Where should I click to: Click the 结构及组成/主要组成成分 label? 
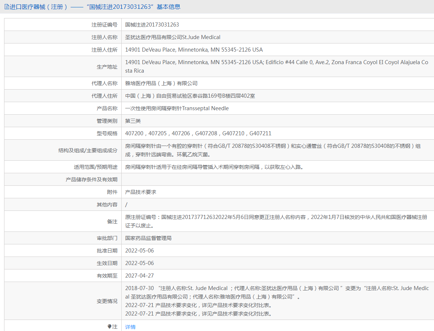pyautogui.click(x=88, y=150)
